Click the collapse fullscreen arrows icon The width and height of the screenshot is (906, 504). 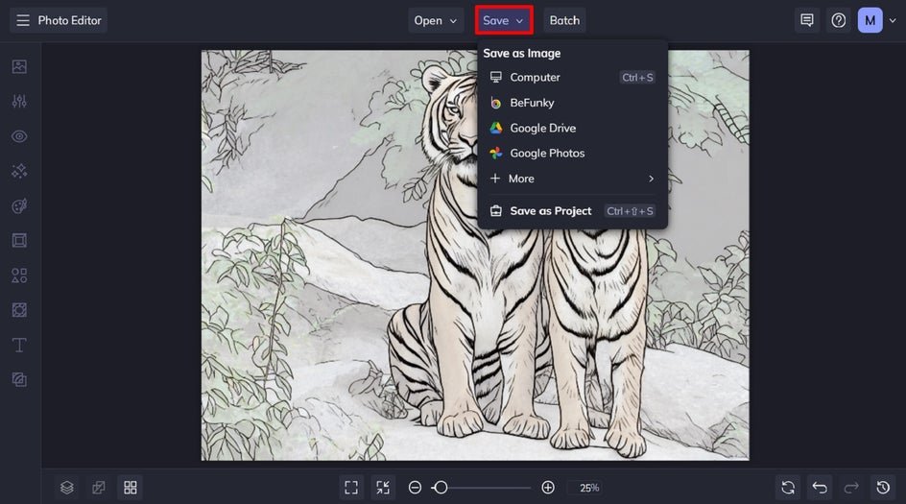(x=383, y=488)
